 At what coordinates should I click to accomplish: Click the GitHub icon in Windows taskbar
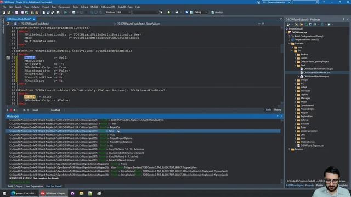tap(72, 193)
